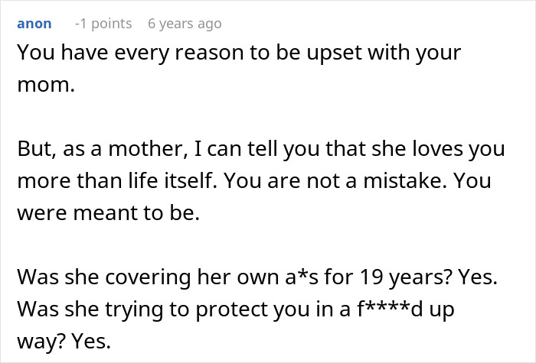Click the -1 points score
The height and width of the screenshot is (363, 536).
click(103, 24)
